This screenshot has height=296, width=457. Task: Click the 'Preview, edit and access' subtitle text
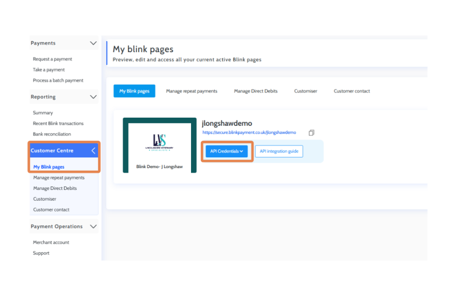[187, 60]
